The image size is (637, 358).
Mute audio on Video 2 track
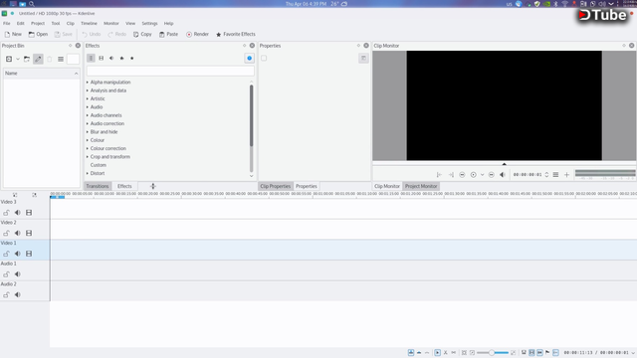tap(18, 233)
